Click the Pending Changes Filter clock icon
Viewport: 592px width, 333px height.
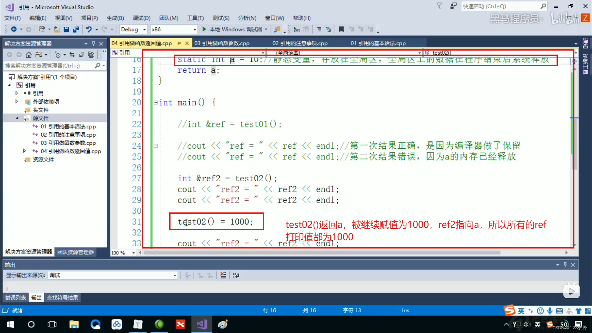(58, 55)
